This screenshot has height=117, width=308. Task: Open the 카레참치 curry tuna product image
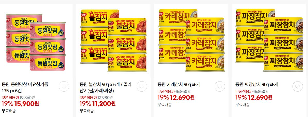(191, 40)
